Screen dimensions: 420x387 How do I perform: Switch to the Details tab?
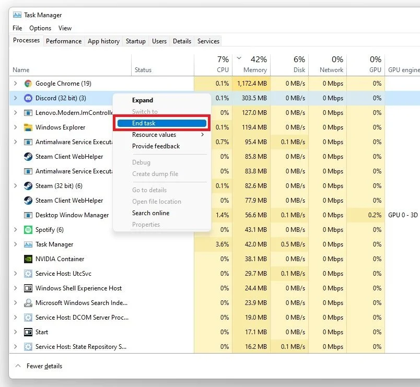(182, 41)
